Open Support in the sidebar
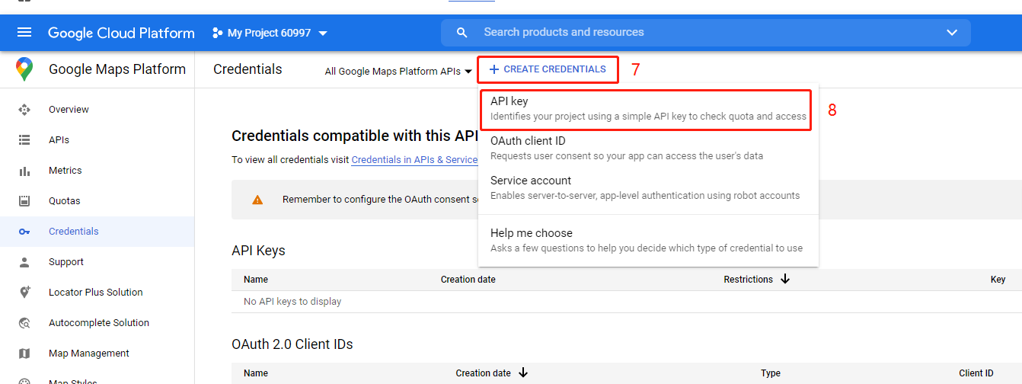Viewport: 1022px width, 384px height. click(66, 262)
